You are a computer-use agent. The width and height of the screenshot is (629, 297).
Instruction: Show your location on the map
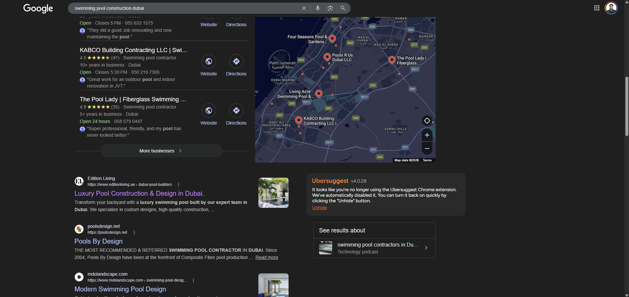tap(427, 121)
